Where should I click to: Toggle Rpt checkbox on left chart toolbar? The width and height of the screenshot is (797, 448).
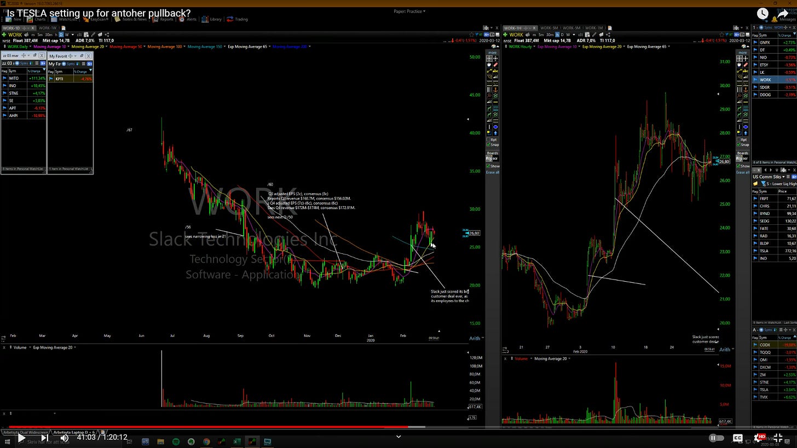pos(489,139)
